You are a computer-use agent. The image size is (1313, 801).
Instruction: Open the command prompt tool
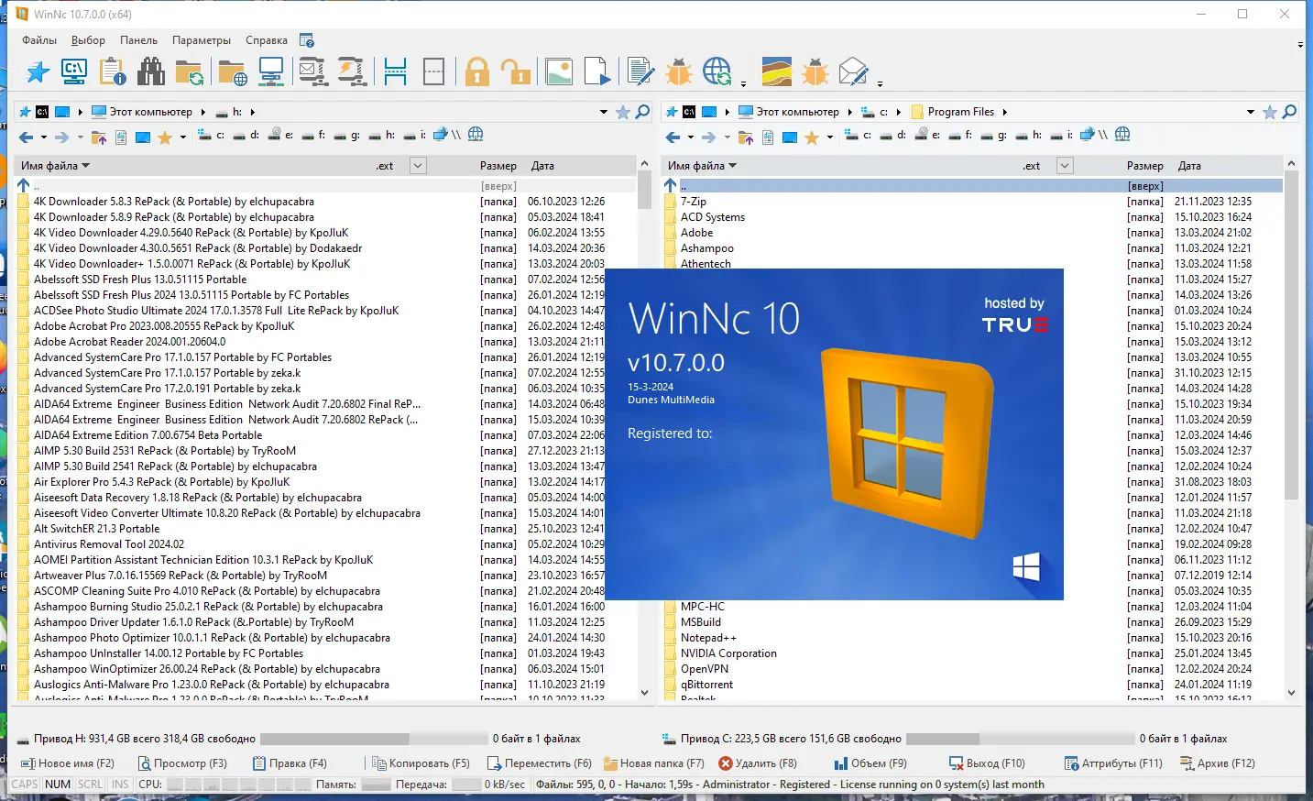click(73, 71)
